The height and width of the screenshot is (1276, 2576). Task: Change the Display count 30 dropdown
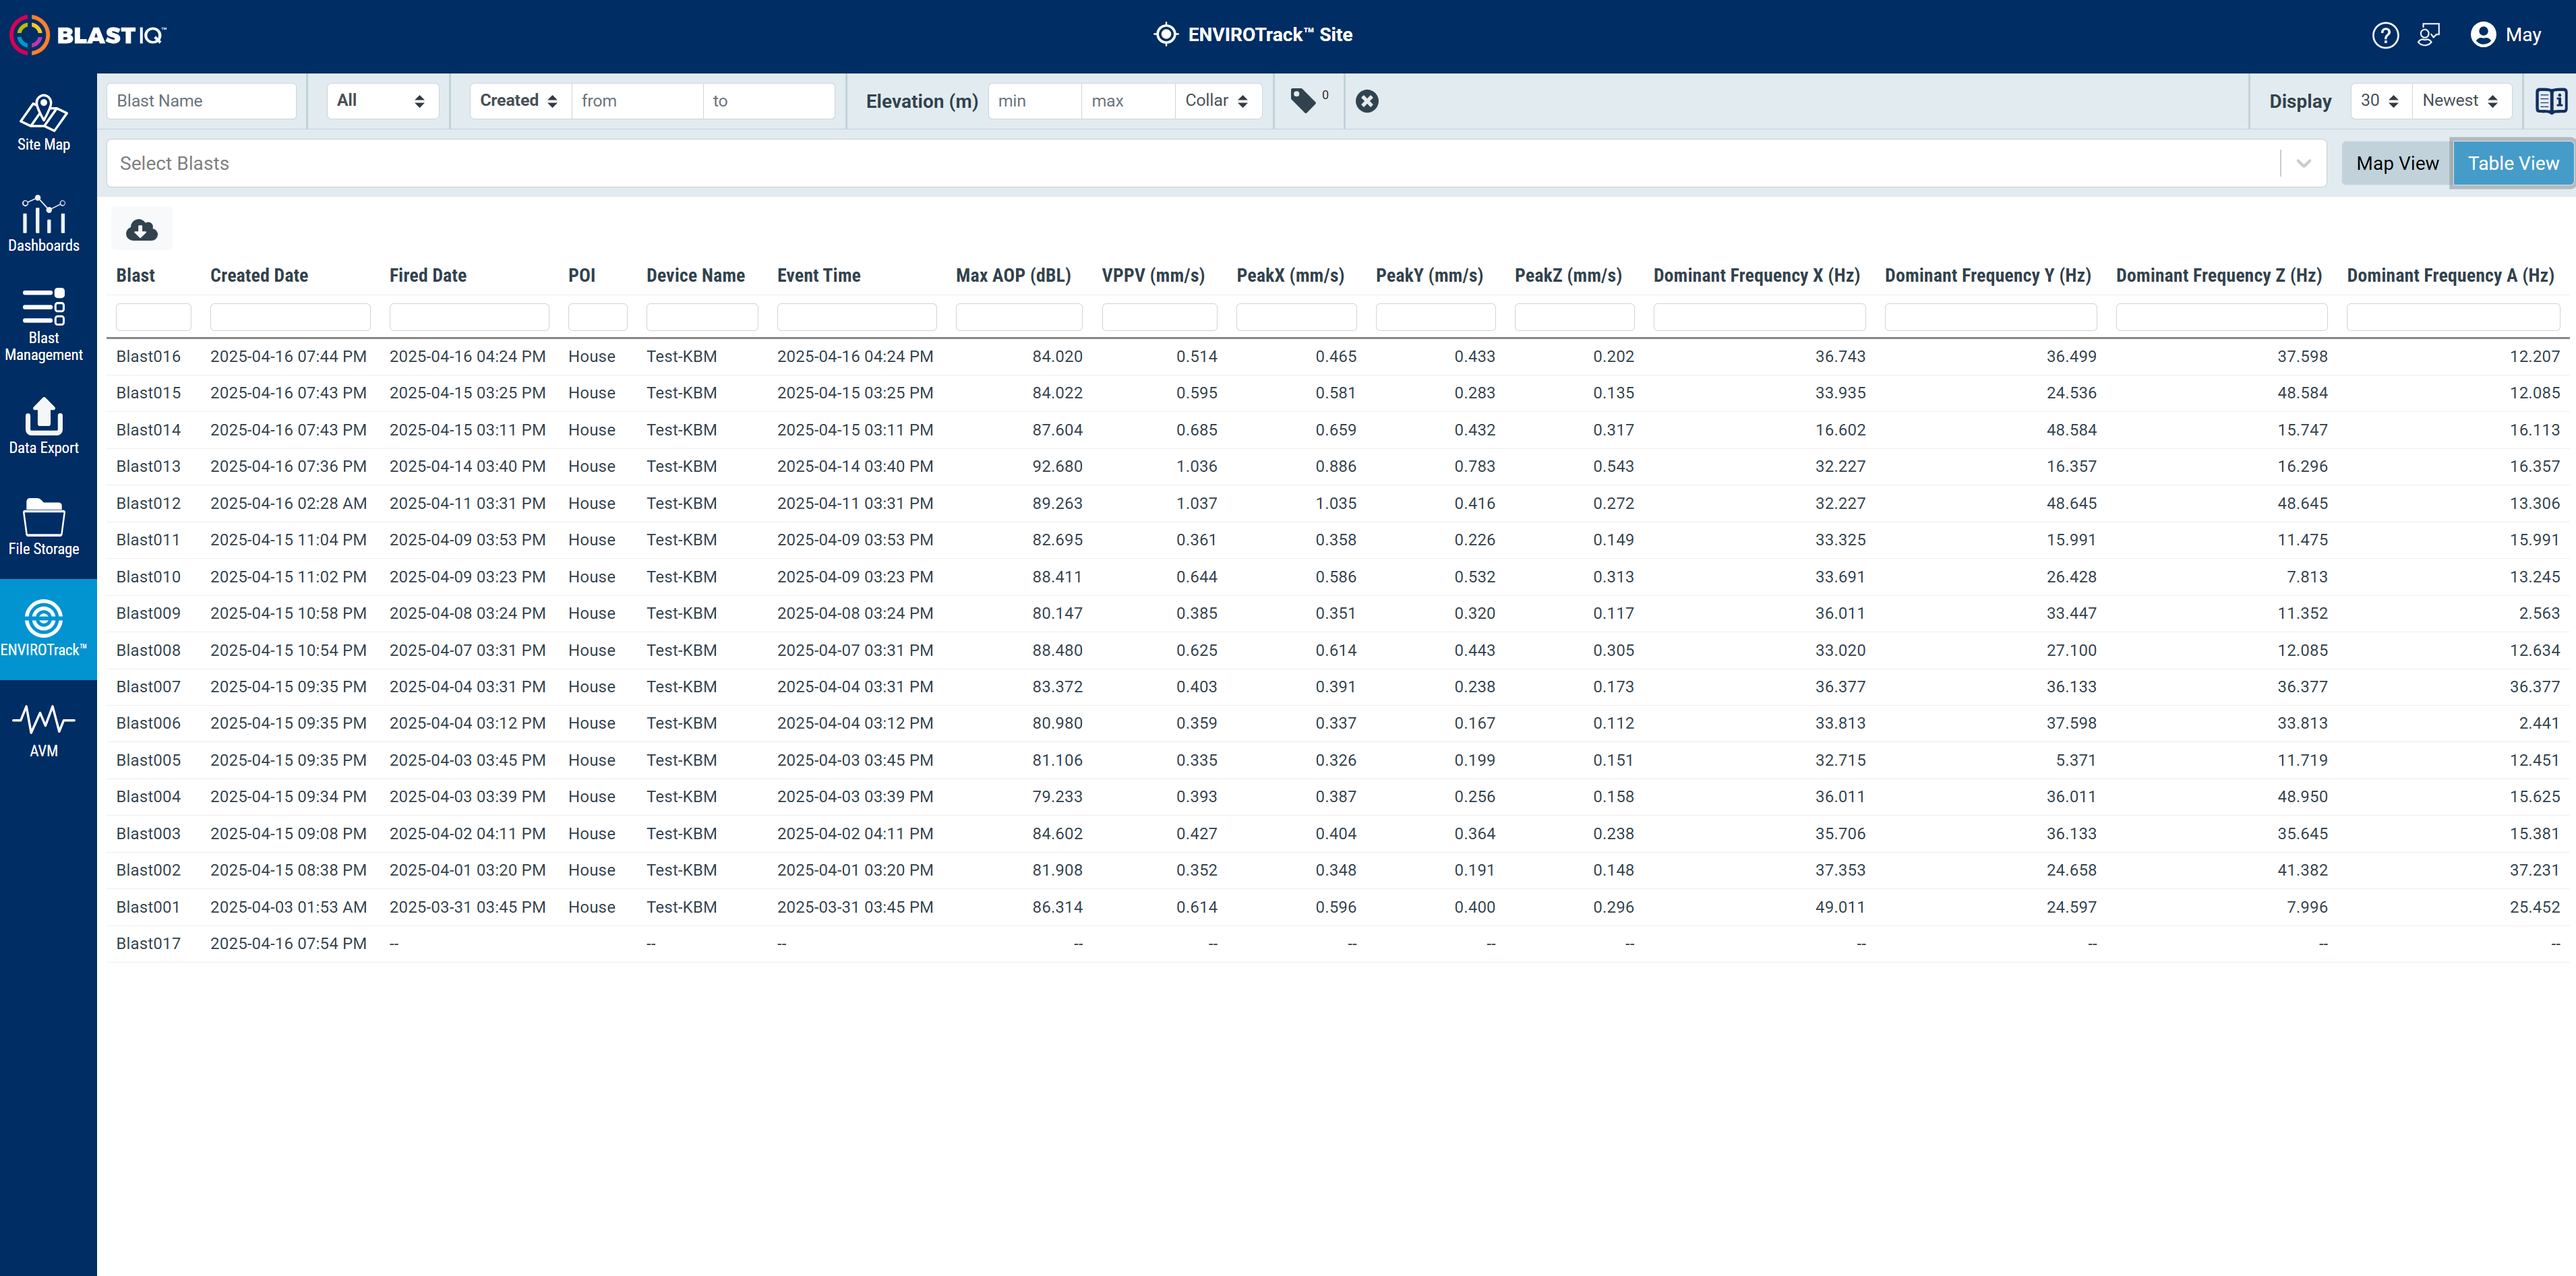pos(2380,101)
